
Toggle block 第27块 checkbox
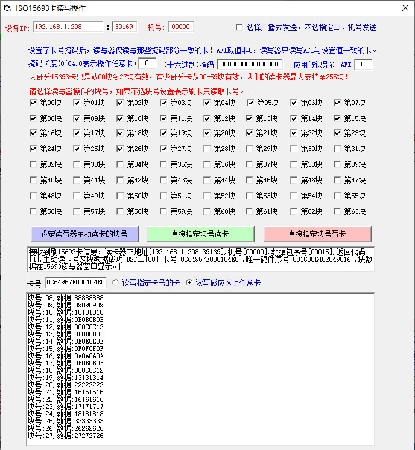click(x=164, y=149)
